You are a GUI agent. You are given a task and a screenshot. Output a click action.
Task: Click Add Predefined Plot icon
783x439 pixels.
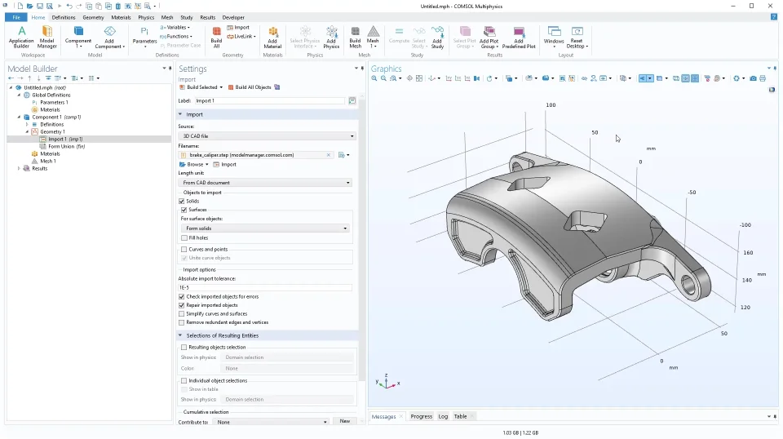[519, 33]
